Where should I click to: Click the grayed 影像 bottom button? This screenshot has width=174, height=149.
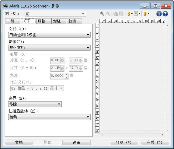click(48, 142)
